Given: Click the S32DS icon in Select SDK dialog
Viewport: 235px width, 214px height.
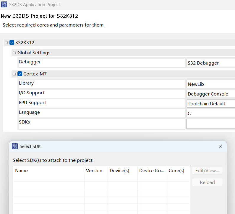Looking at the screenshot, I should (x=15, y=146).
